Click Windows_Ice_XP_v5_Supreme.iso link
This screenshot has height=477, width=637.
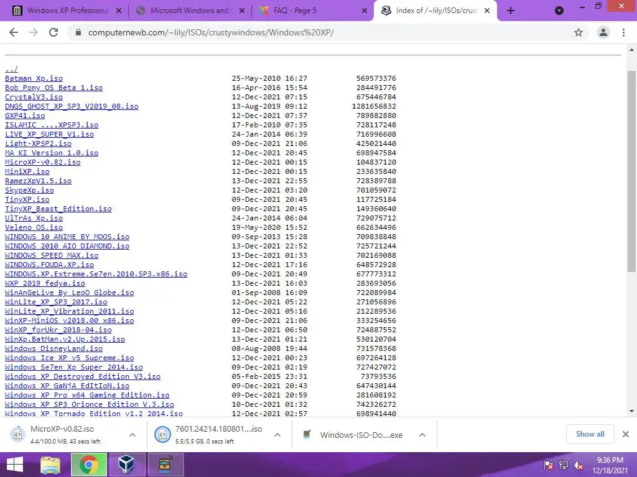coord(70,358)
